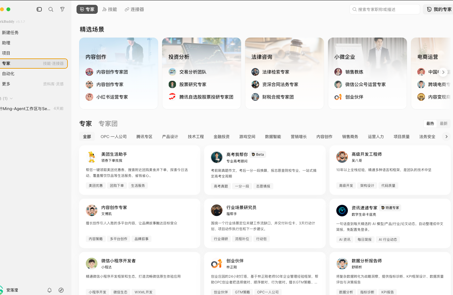
Task: Select the 金融投资 category filter
Action: coord(222,137)
